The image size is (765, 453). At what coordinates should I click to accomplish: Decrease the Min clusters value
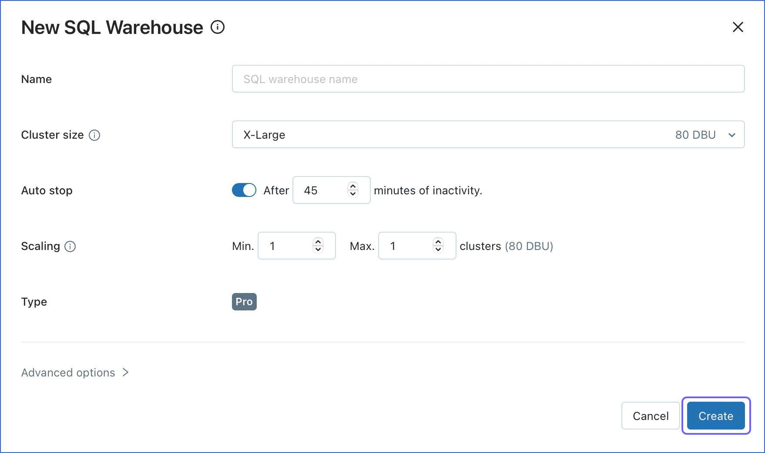(318, 250)
